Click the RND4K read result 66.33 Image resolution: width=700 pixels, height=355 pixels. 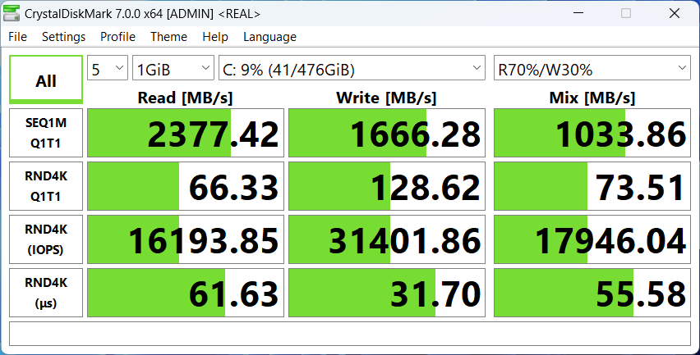(185, 186)
